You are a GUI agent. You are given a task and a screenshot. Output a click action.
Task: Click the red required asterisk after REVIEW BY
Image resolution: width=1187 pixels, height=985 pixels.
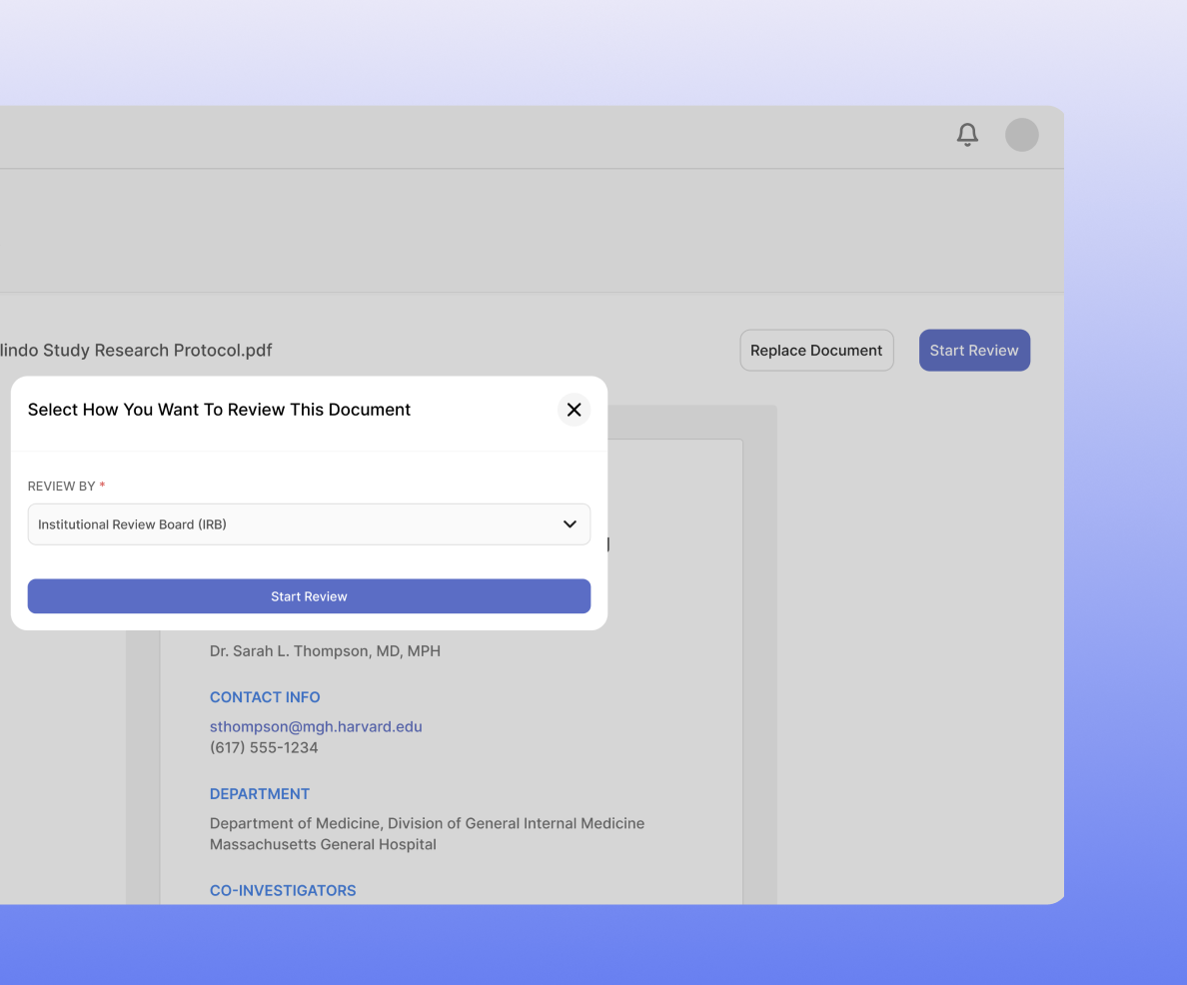point(102,487)
